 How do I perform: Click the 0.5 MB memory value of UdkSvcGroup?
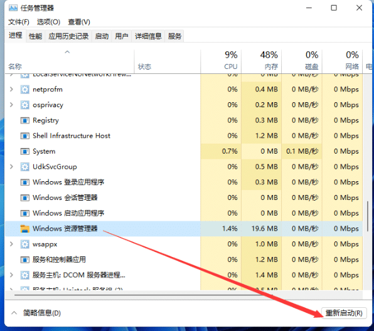[267, 167]
